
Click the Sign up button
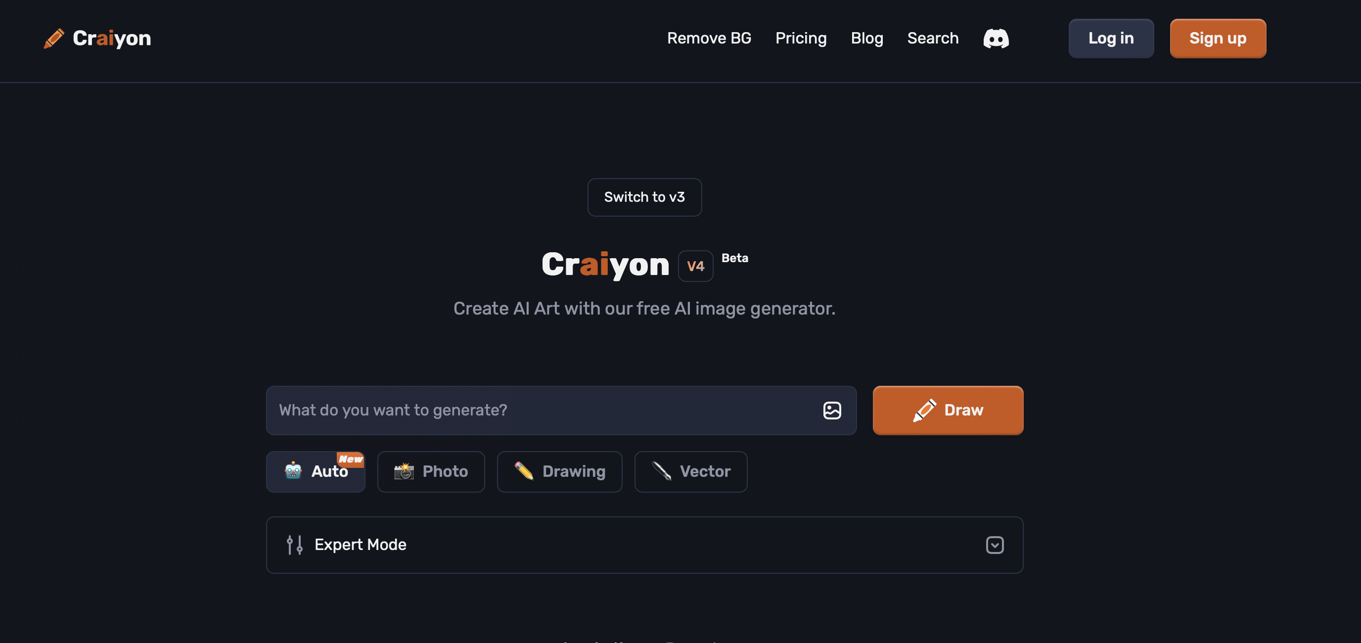tap(1217, 39)
